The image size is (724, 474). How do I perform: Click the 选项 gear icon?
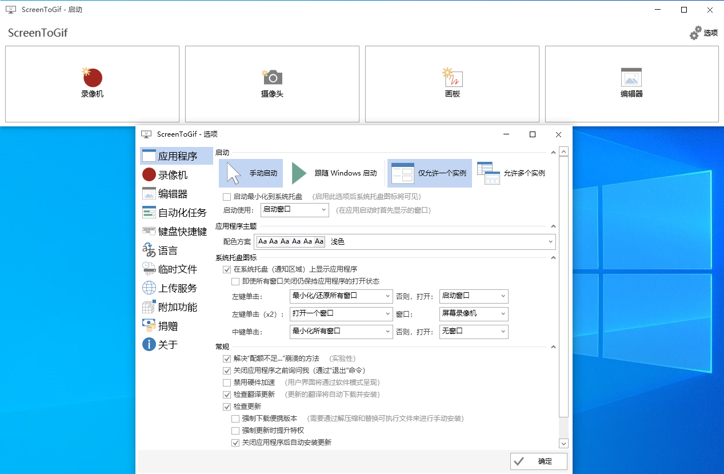tap(695, 33)
